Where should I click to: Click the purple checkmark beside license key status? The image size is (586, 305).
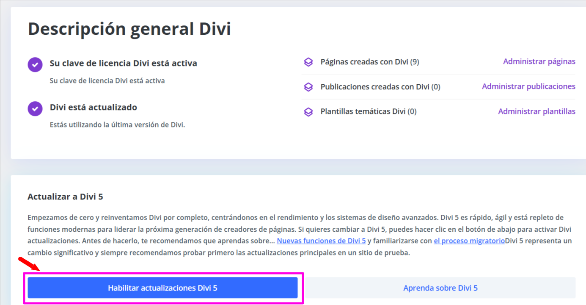pos(35,65)
